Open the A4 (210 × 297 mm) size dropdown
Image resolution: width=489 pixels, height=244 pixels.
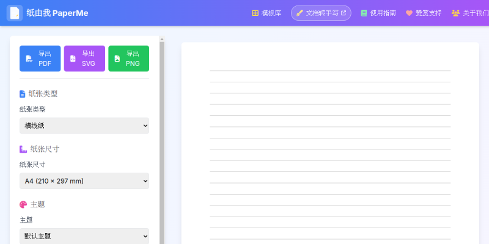(84, 181)
